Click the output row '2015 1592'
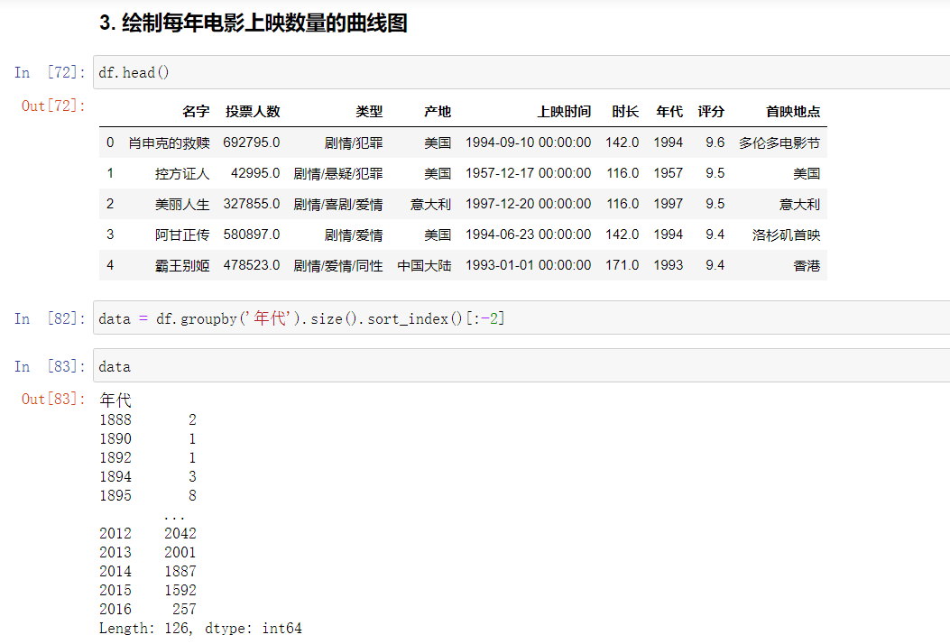 [148, 590]
